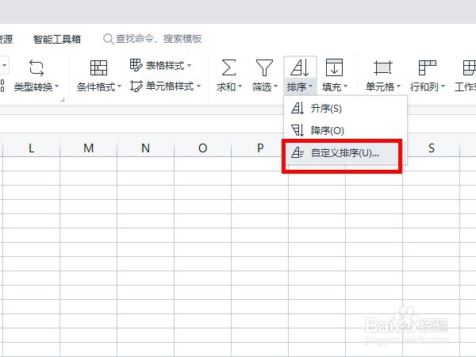
Task: Expand the 条件格式 dropdown
Action: (x=119, y=86)
